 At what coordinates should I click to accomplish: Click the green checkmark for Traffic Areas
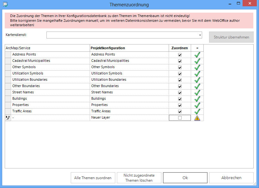197,111
